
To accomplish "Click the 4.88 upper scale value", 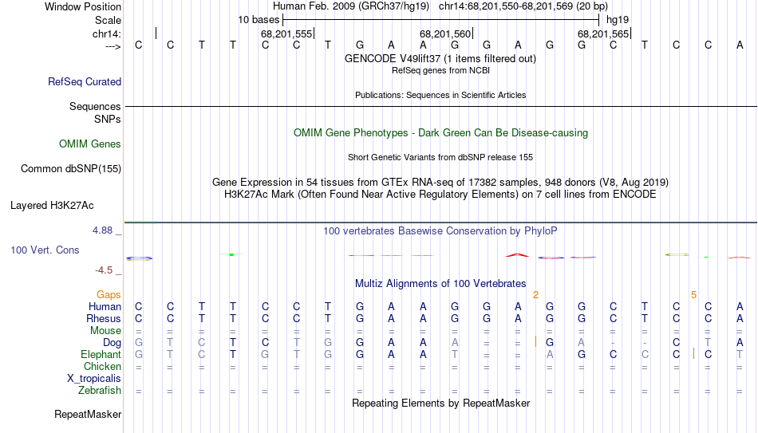I will (x=102, y=230).
